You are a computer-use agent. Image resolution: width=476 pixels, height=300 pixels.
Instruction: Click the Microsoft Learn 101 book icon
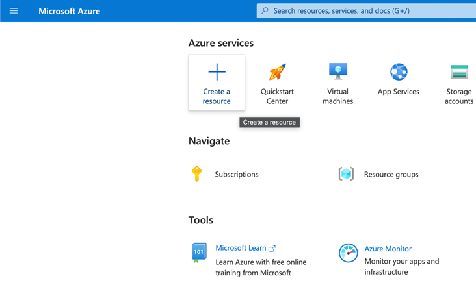[199, 253]
